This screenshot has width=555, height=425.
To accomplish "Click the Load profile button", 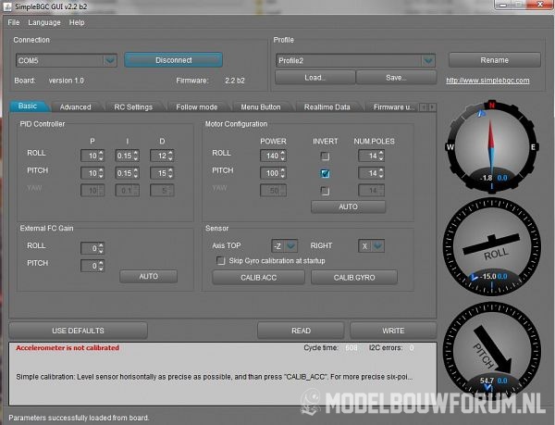I will (315, 77).
